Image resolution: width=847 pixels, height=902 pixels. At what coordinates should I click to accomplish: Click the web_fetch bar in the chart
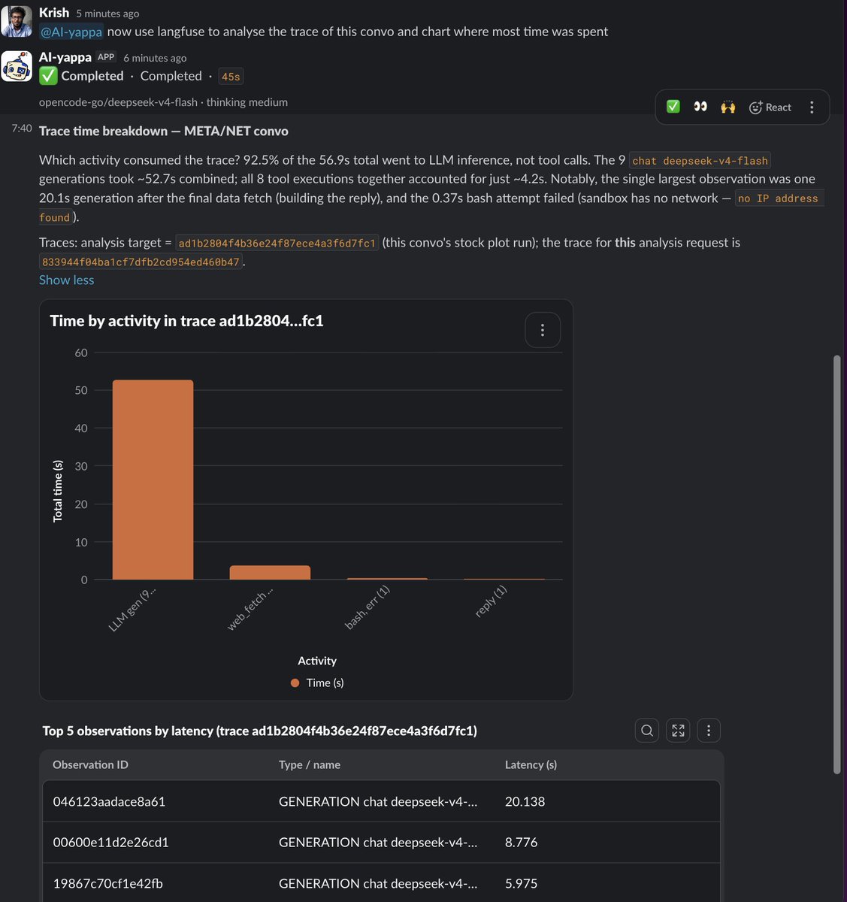[x=270, y=573]
